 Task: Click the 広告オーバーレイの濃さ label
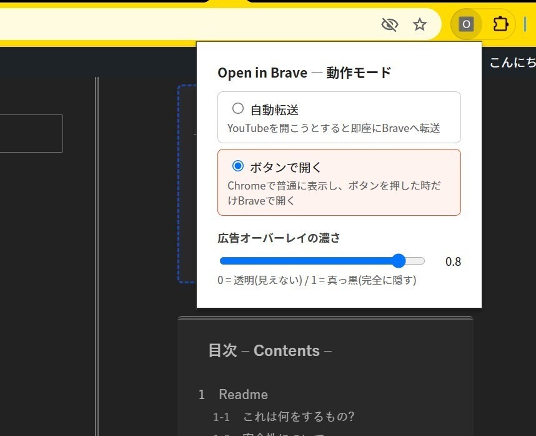279,238
